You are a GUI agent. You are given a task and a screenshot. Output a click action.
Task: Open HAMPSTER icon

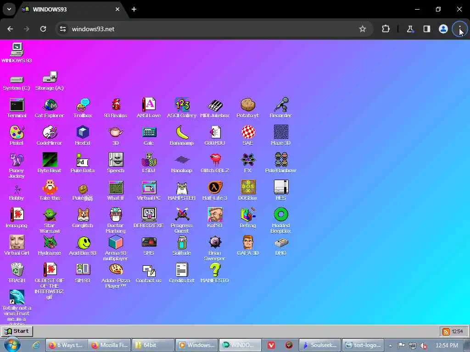pyautogui.click(x=182, y=188)
